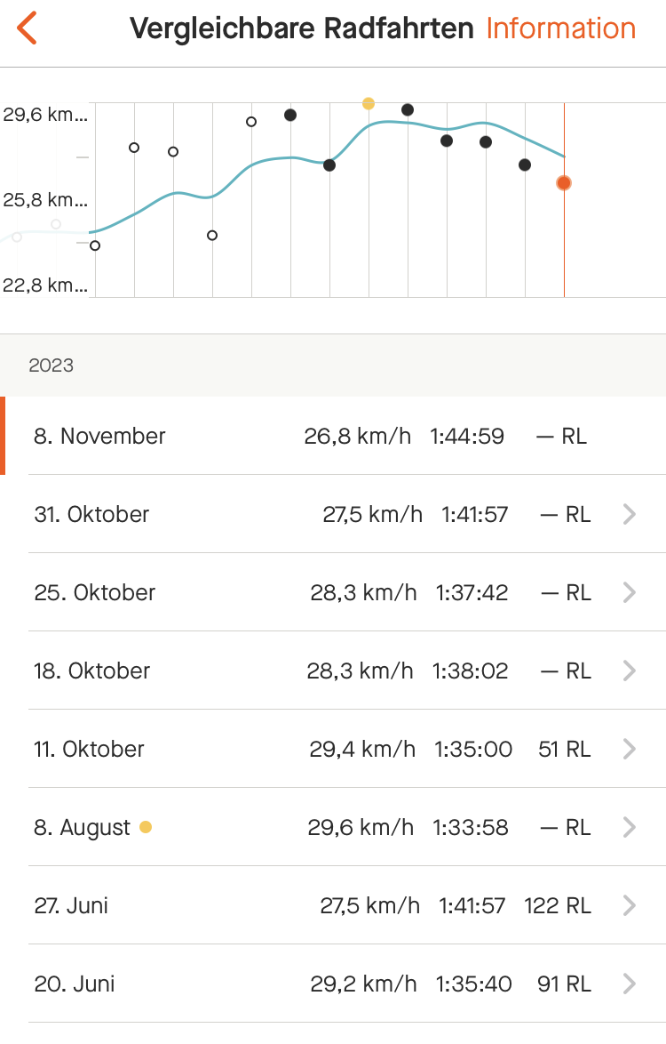Expand the 31. Oktober ride chevron
The width and height of the screenshot is (666, 1044).
pos(630,514)
